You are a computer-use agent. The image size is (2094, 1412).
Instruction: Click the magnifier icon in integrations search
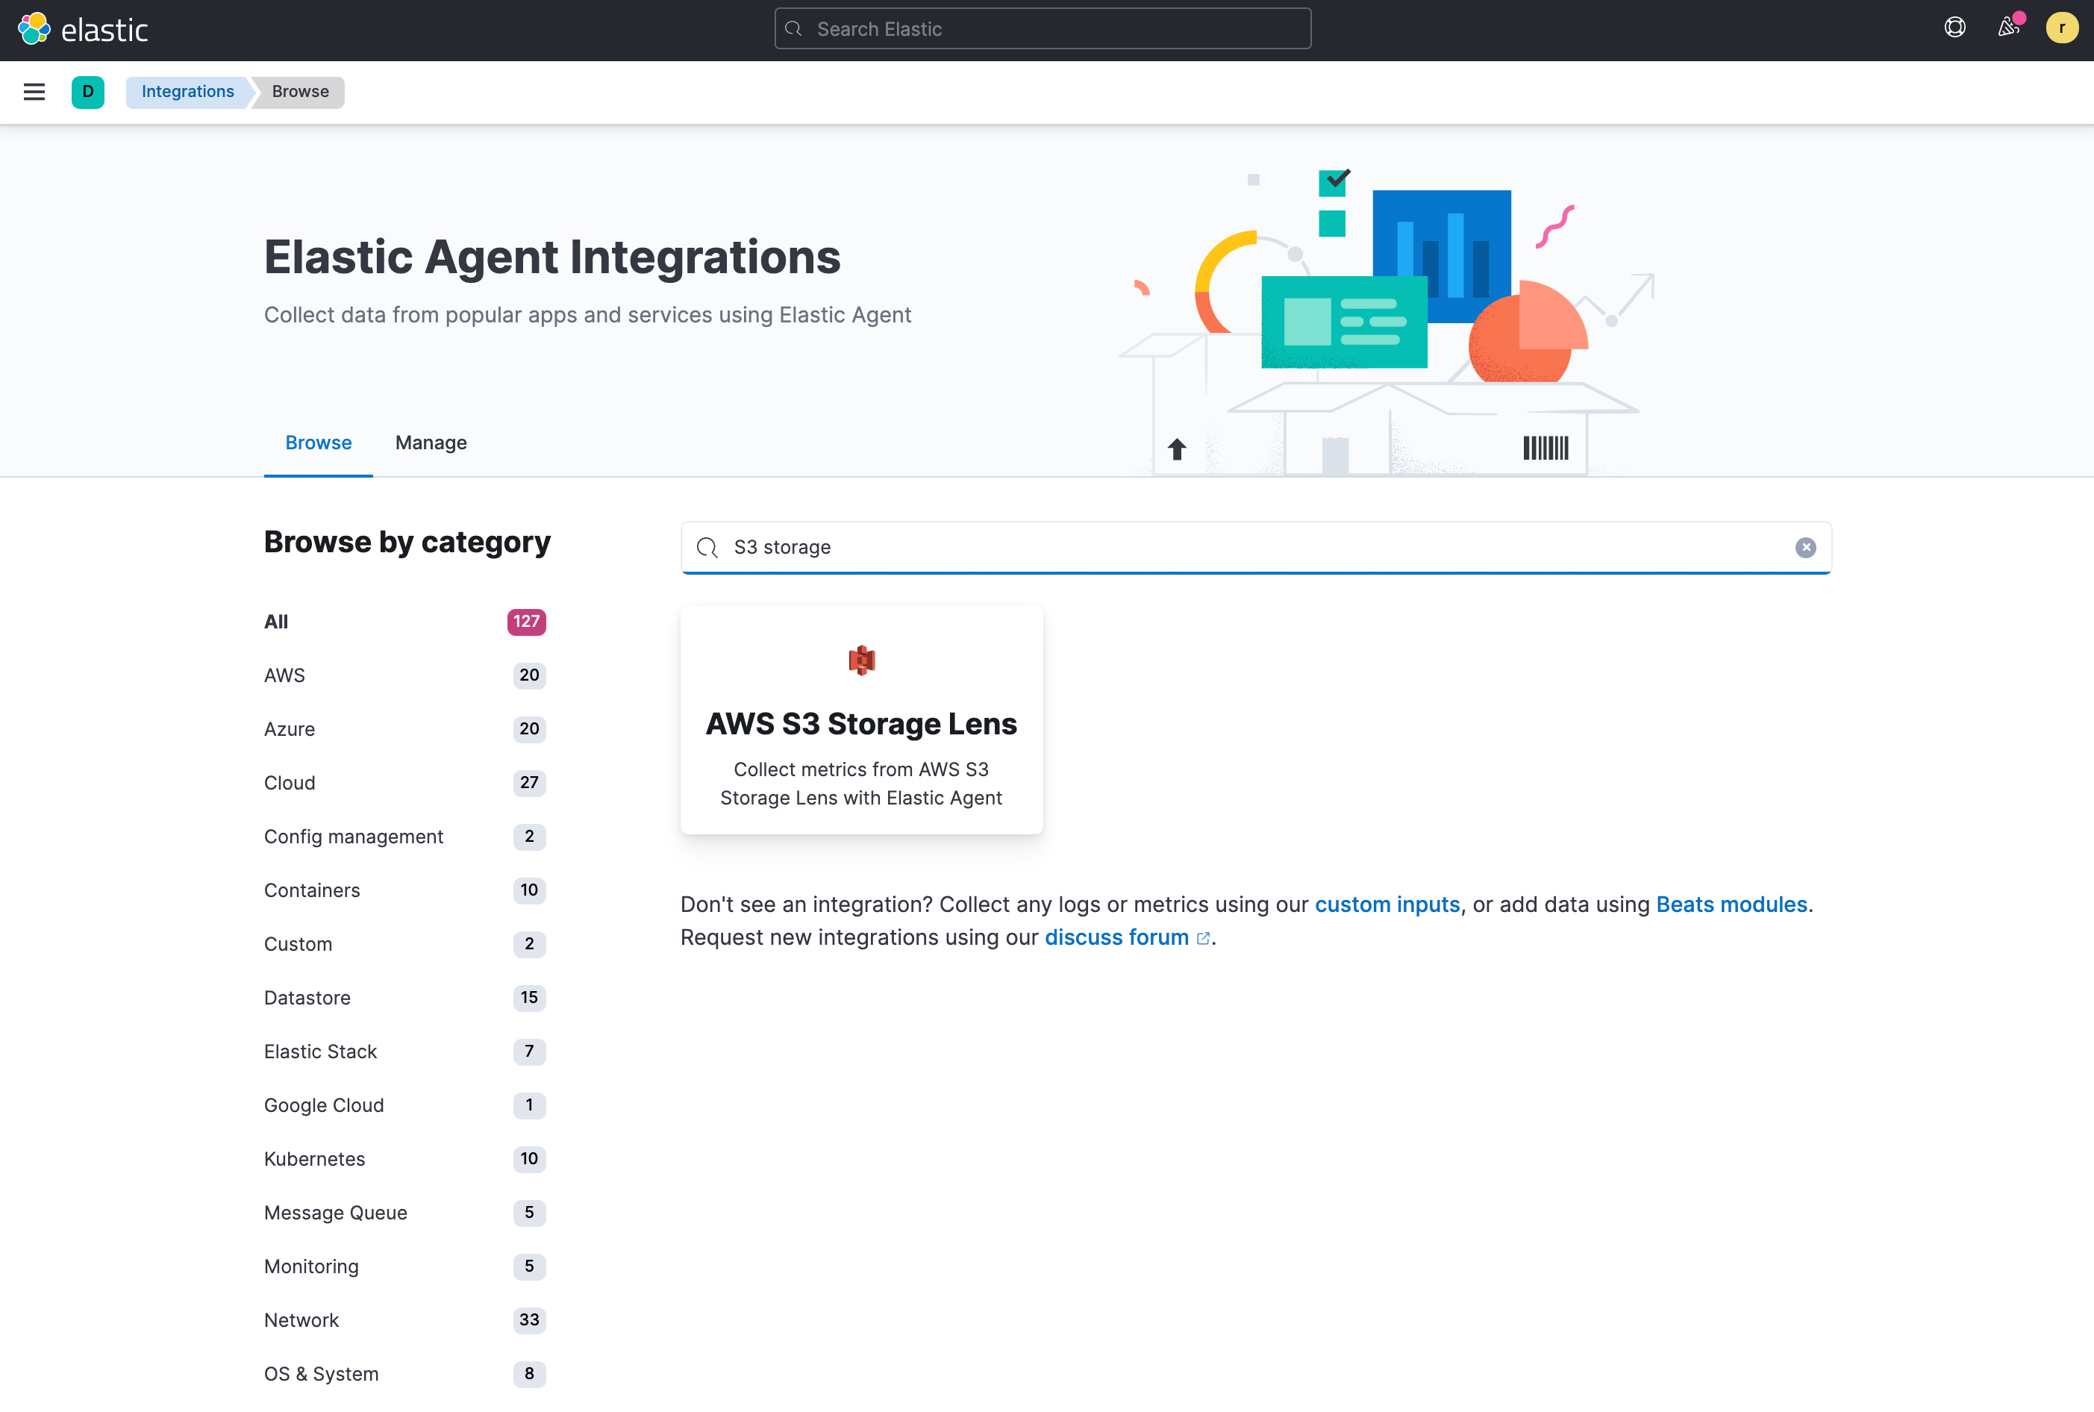(x=707, y=548)
